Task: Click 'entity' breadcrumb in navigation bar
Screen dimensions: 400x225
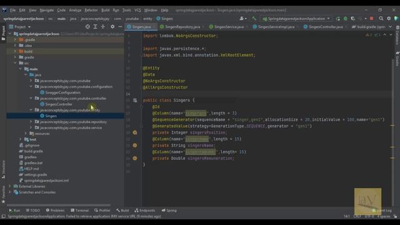Action: [147, 19]
